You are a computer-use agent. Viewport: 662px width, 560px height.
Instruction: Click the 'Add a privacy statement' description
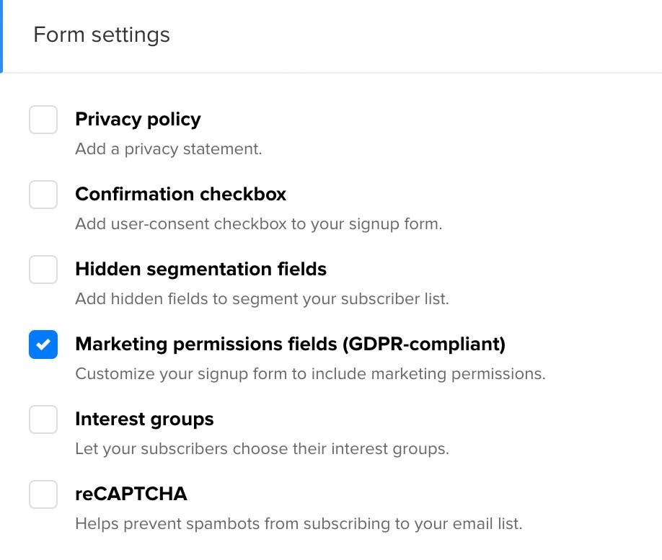[168, 149]
